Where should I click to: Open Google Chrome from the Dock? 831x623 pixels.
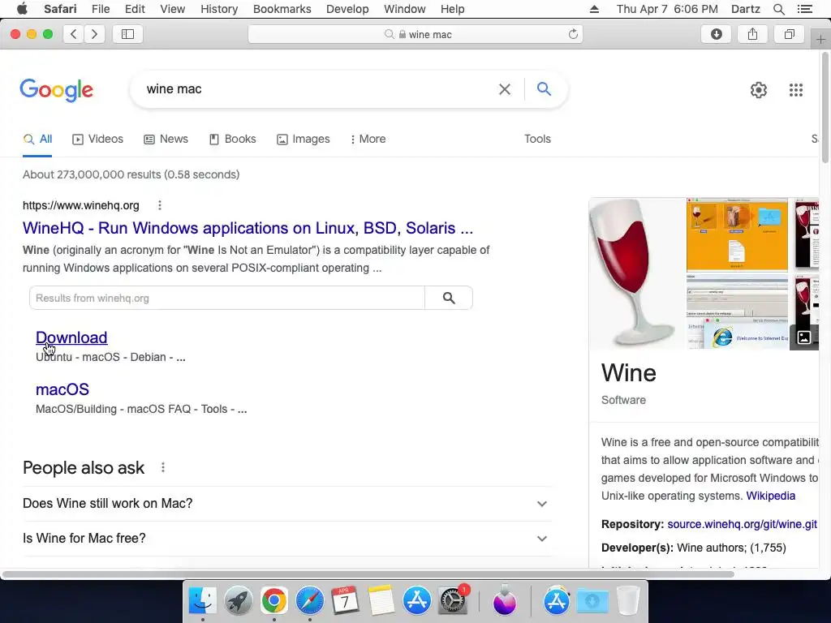(x=273, y=600)
